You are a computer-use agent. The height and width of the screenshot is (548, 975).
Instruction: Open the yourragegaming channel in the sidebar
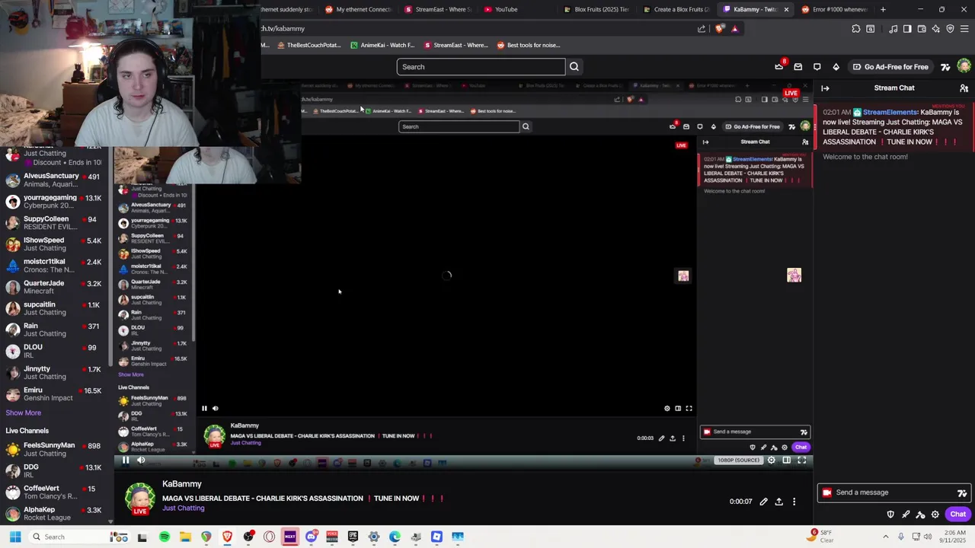tap(53, 202)
